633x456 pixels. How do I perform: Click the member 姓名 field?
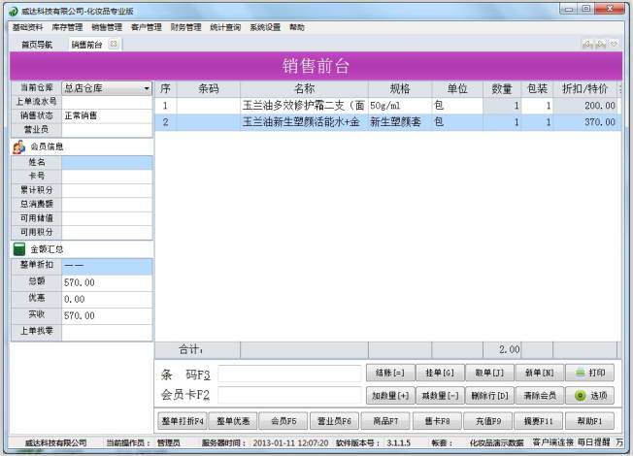[107, 162]
